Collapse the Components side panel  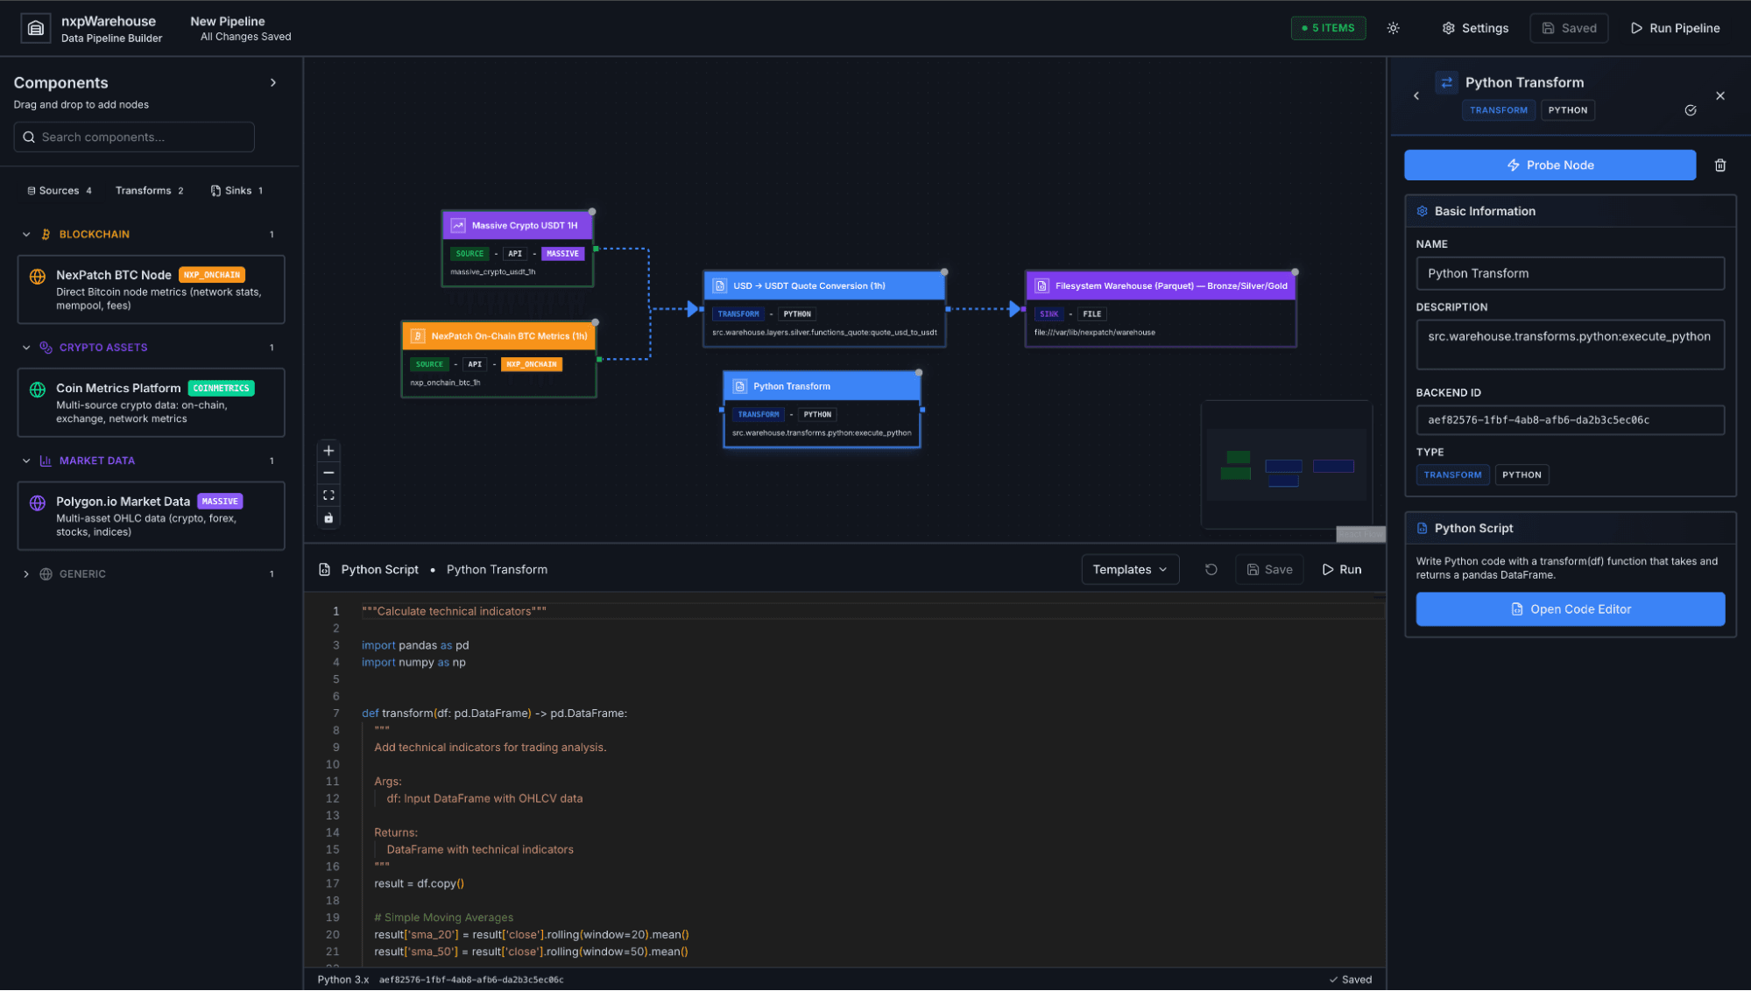pos(273,82)
